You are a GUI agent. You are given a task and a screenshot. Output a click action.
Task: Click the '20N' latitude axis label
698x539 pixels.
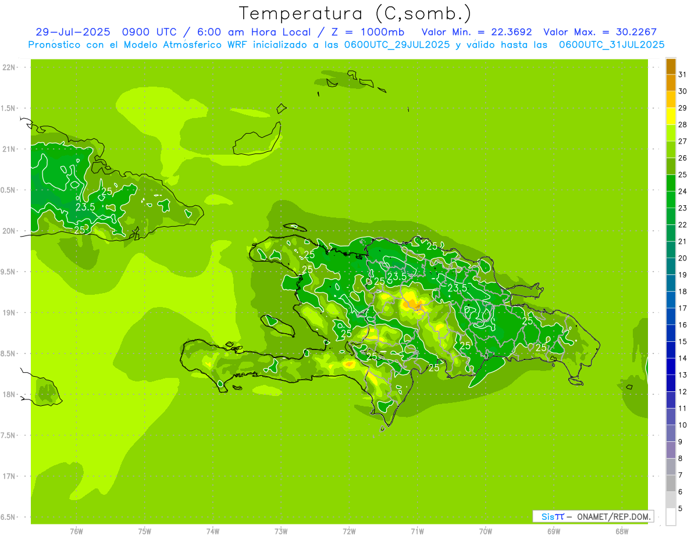[x=9, y=231]
